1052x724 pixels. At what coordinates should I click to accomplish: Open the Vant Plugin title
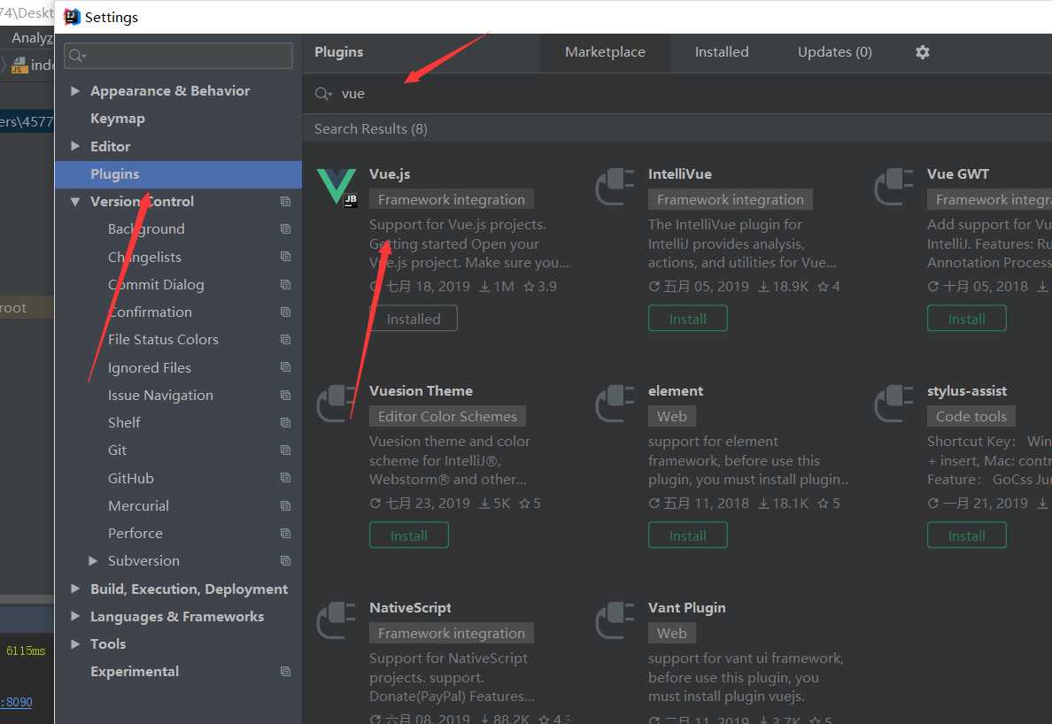click(x=686, y=608)
